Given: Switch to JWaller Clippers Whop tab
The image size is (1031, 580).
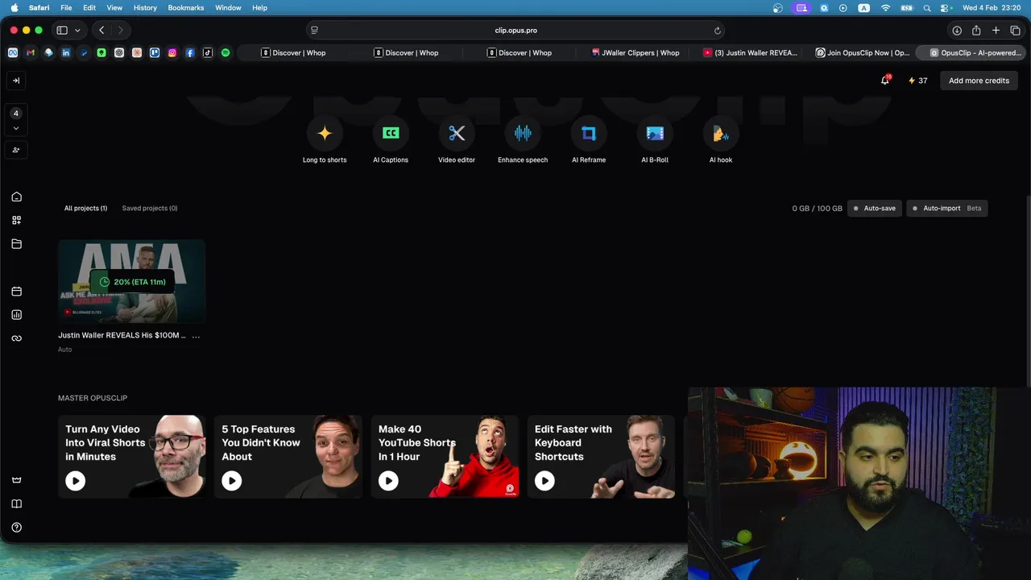Looking at the screenshot, I should (635, 53).
